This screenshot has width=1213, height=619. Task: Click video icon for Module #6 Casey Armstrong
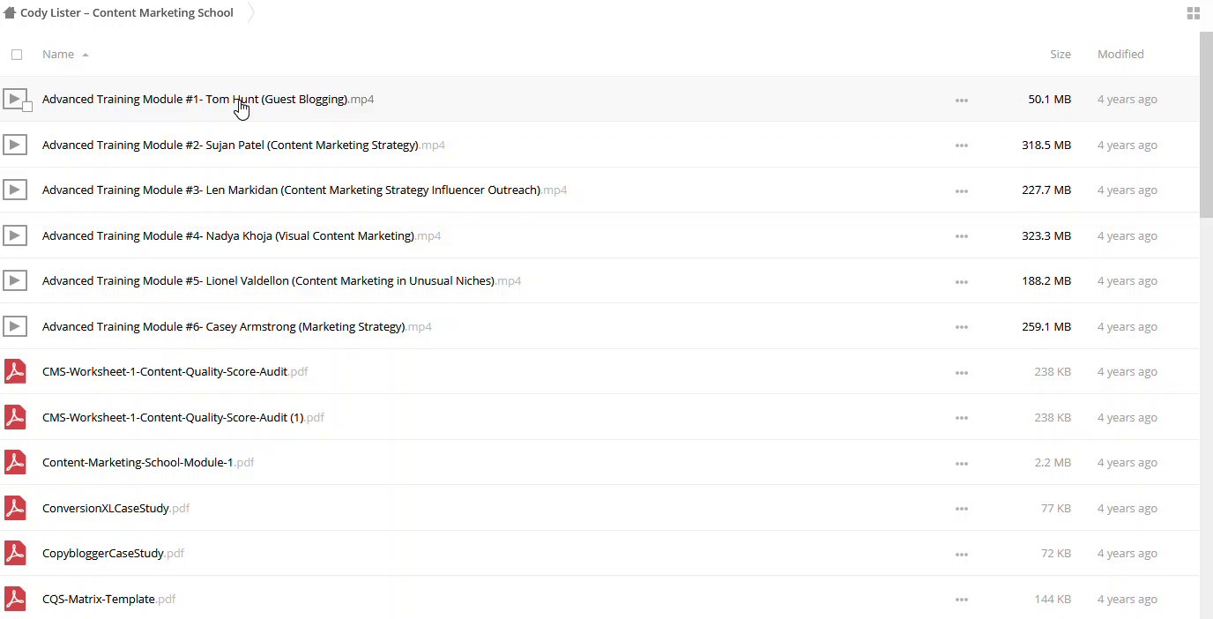15,327
